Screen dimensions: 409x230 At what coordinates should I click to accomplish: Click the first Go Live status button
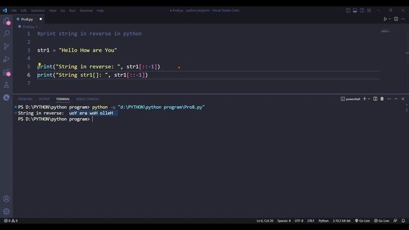pos(362,220)
